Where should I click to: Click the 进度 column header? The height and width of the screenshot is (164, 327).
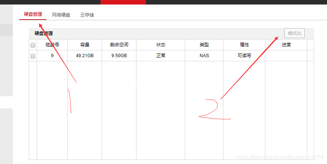[286, 45]
